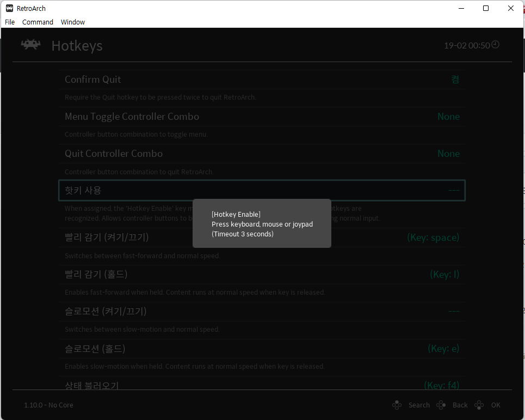Click None value for Quit Controller Combo
Image resolution: width=525 pixels, height=420 pixels.
(449, 154)
